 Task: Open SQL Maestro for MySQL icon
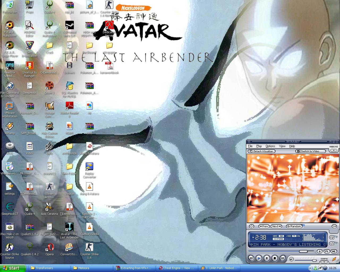(69, 90)
